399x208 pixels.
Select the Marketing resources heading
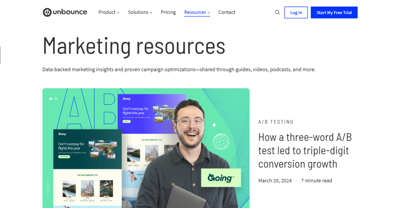coord(134,46)
